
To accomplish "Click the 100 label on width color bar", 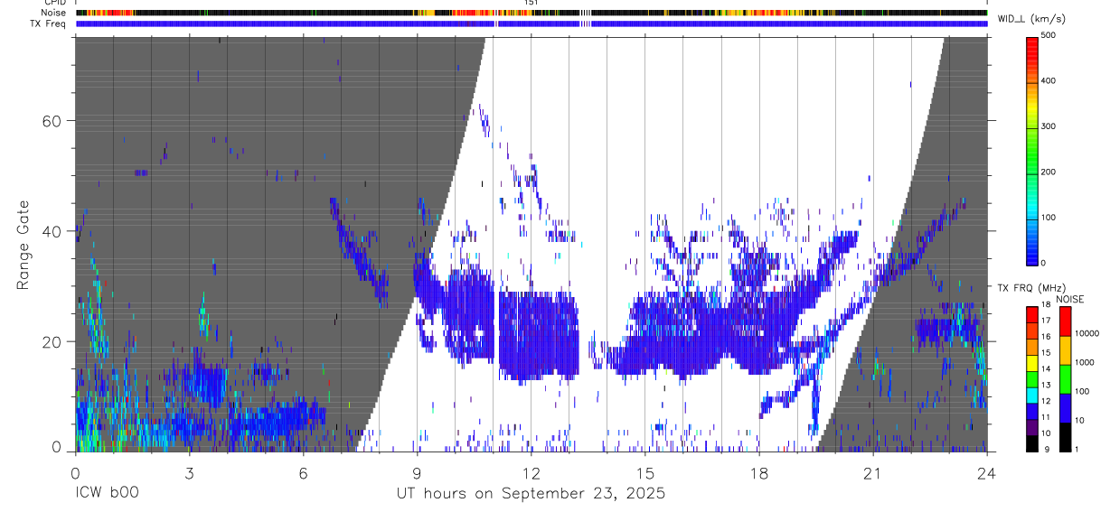I will (x=1050, y=218).
